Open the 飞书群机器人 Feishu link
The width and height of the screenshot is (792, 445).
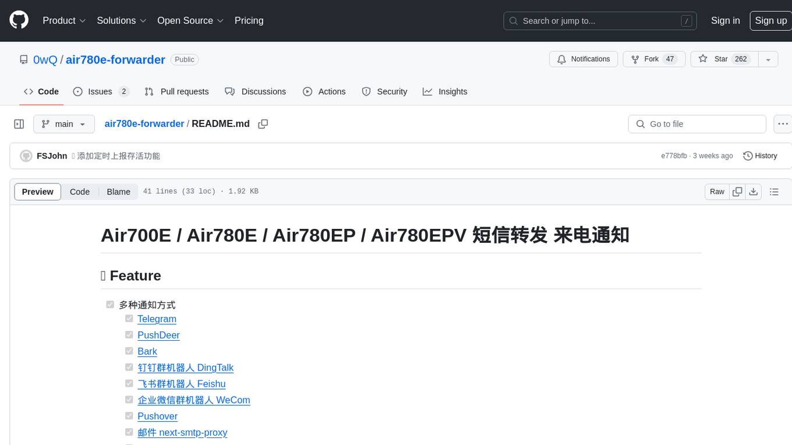[x=181, y=384]
